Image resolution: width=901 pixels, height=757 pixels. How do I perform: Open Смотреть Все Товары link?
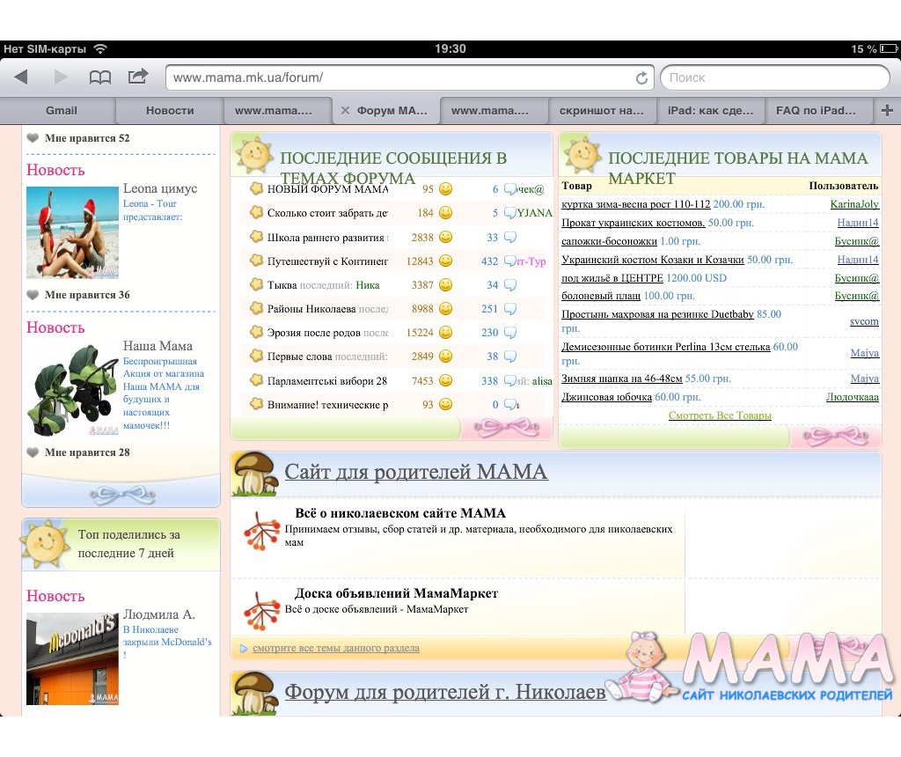pos(720,415)
